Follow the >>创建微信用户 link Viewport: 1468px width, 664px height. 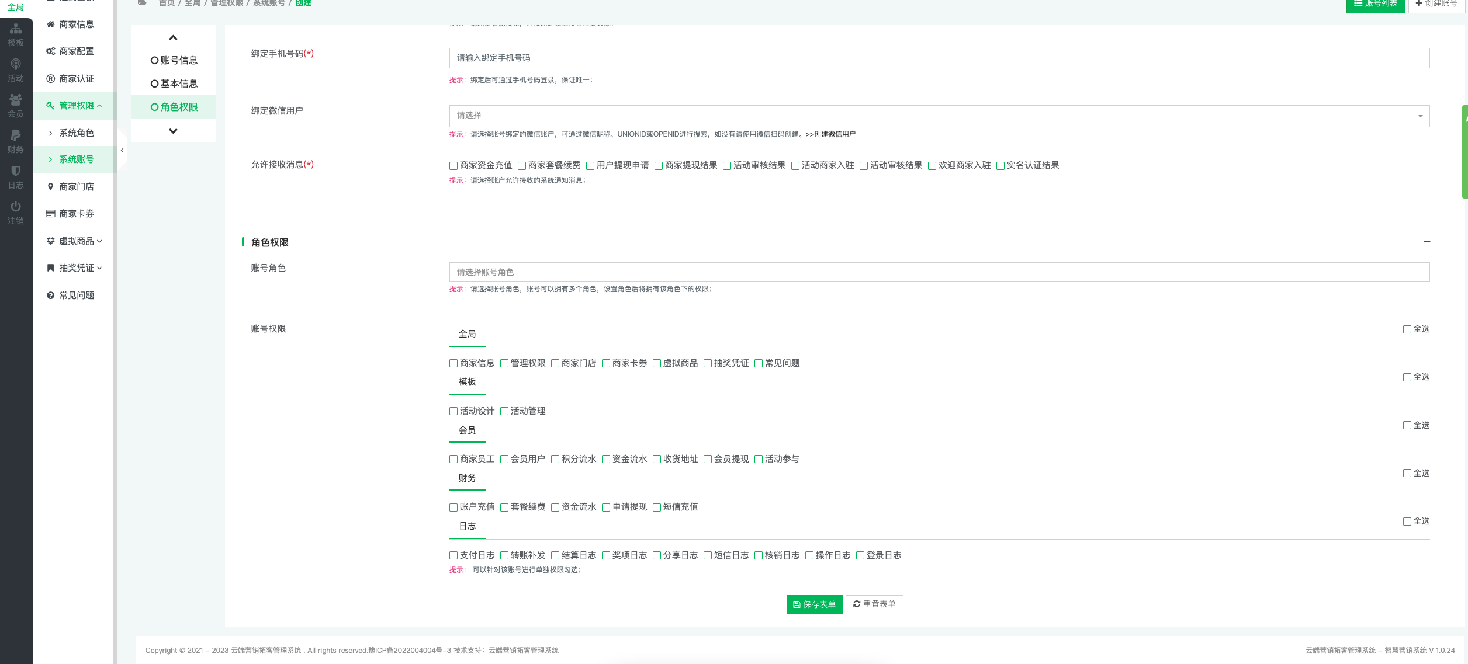pos(830,134)
